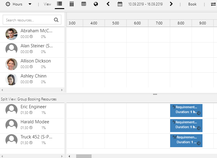This screenshot has width=217, height=158.
Task: Click Allison Dickson's profile photo
Action: (x=11, y=64)
